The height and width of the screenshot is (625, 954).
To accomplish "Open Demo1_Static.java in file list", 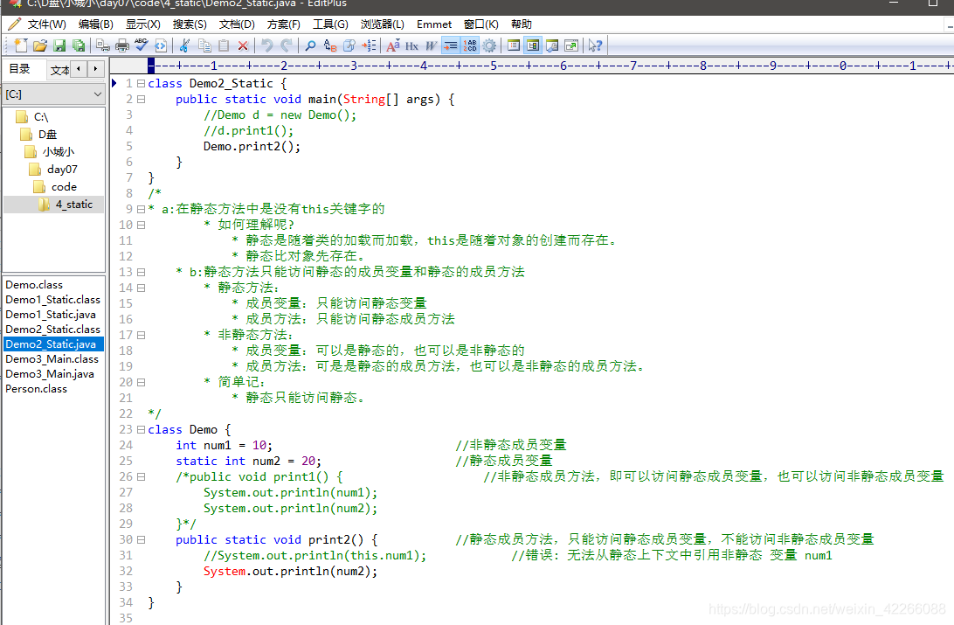I will pyautogui.click(x=51, y=315).
